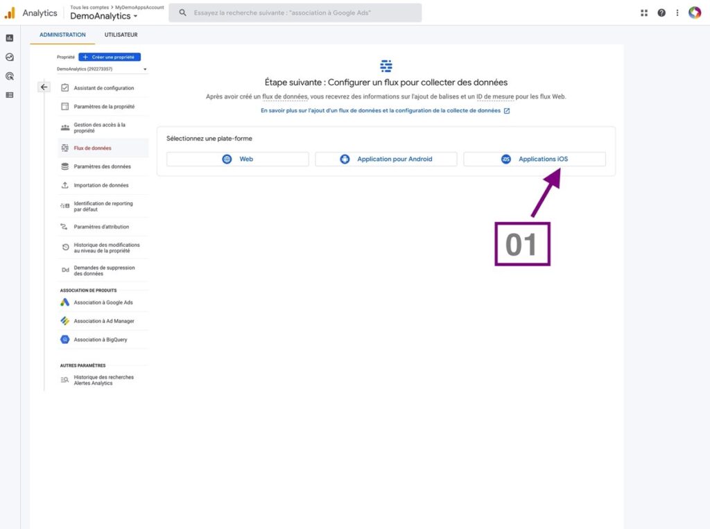Viewport: 710px width, 529px height.
Task: Click the Paramètres de la propriété icon
Action: tap(64, 107)
